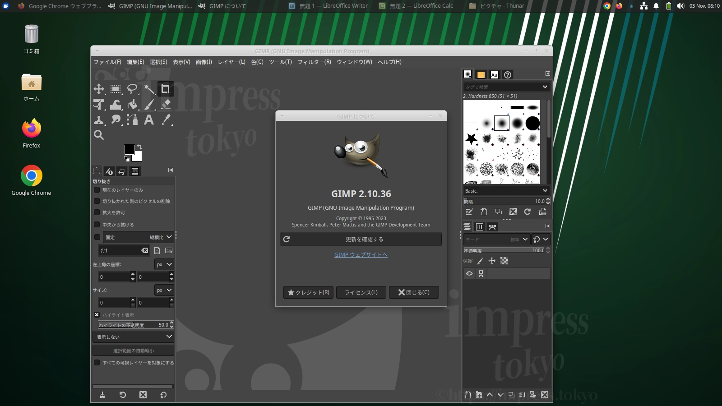
Task: Click the black foreground color swatch
Action: coord(129,149)
